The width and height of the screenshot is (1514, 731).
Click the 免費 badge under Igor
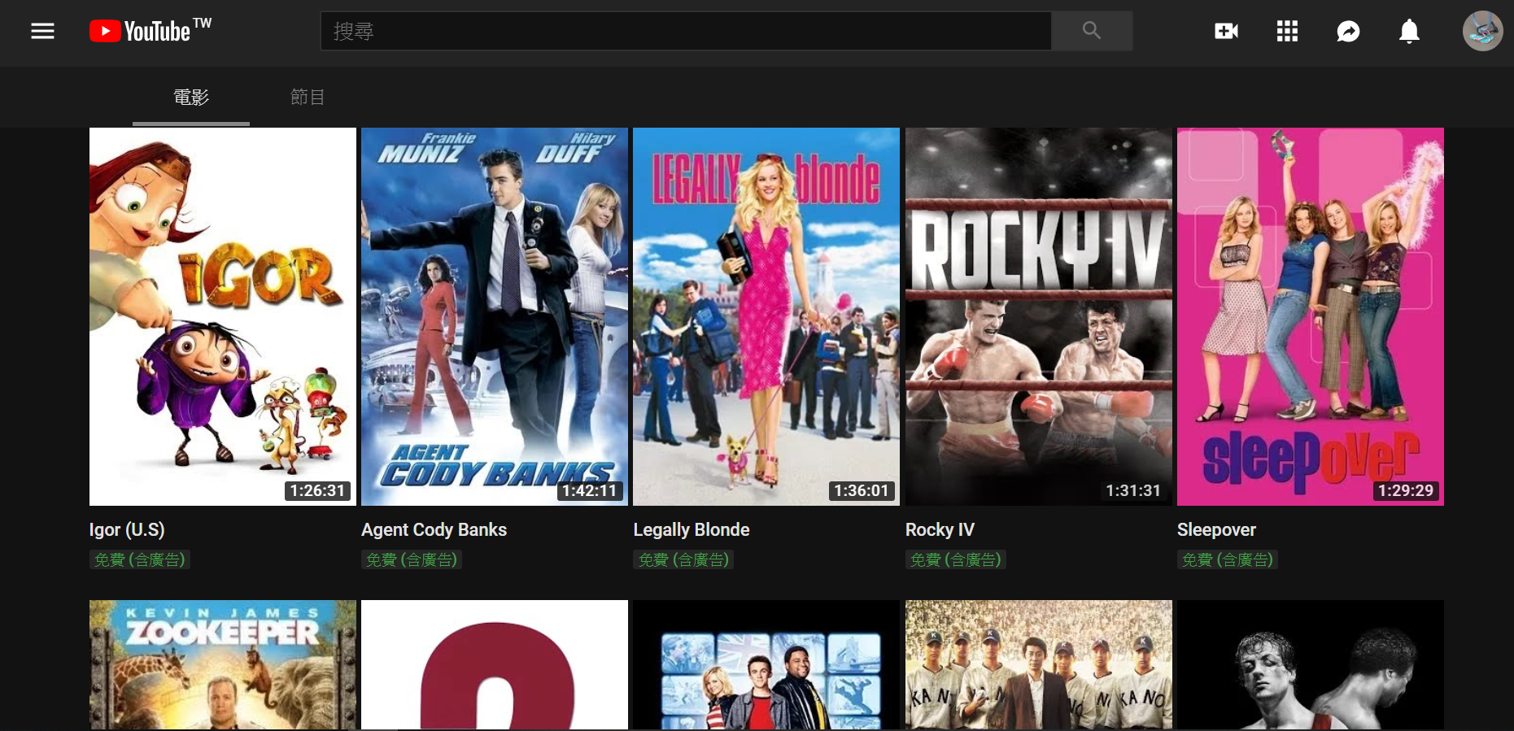[x=140, y=559]
